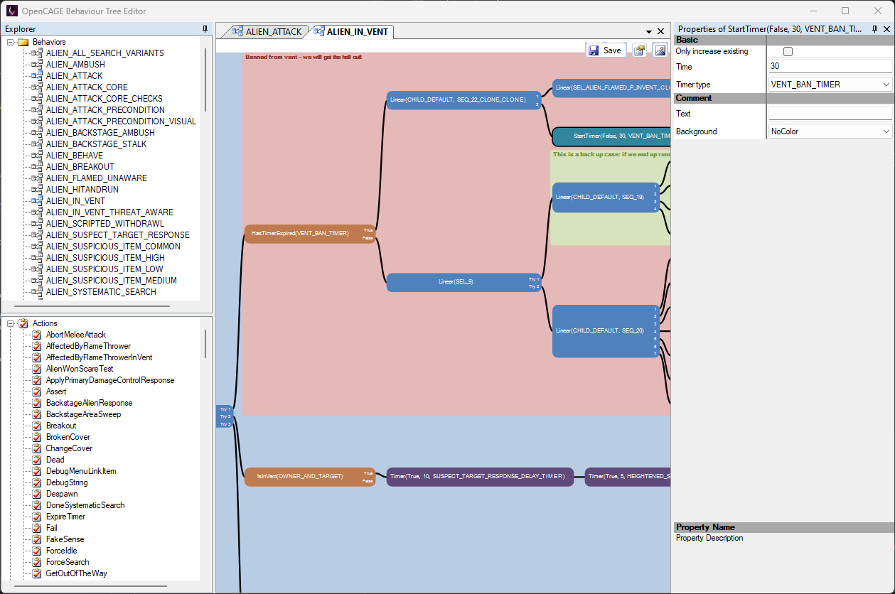Click the GetOutOfTheWay action icon
The width and height of the screenshot is (895, 594).
tap(38, 573)
